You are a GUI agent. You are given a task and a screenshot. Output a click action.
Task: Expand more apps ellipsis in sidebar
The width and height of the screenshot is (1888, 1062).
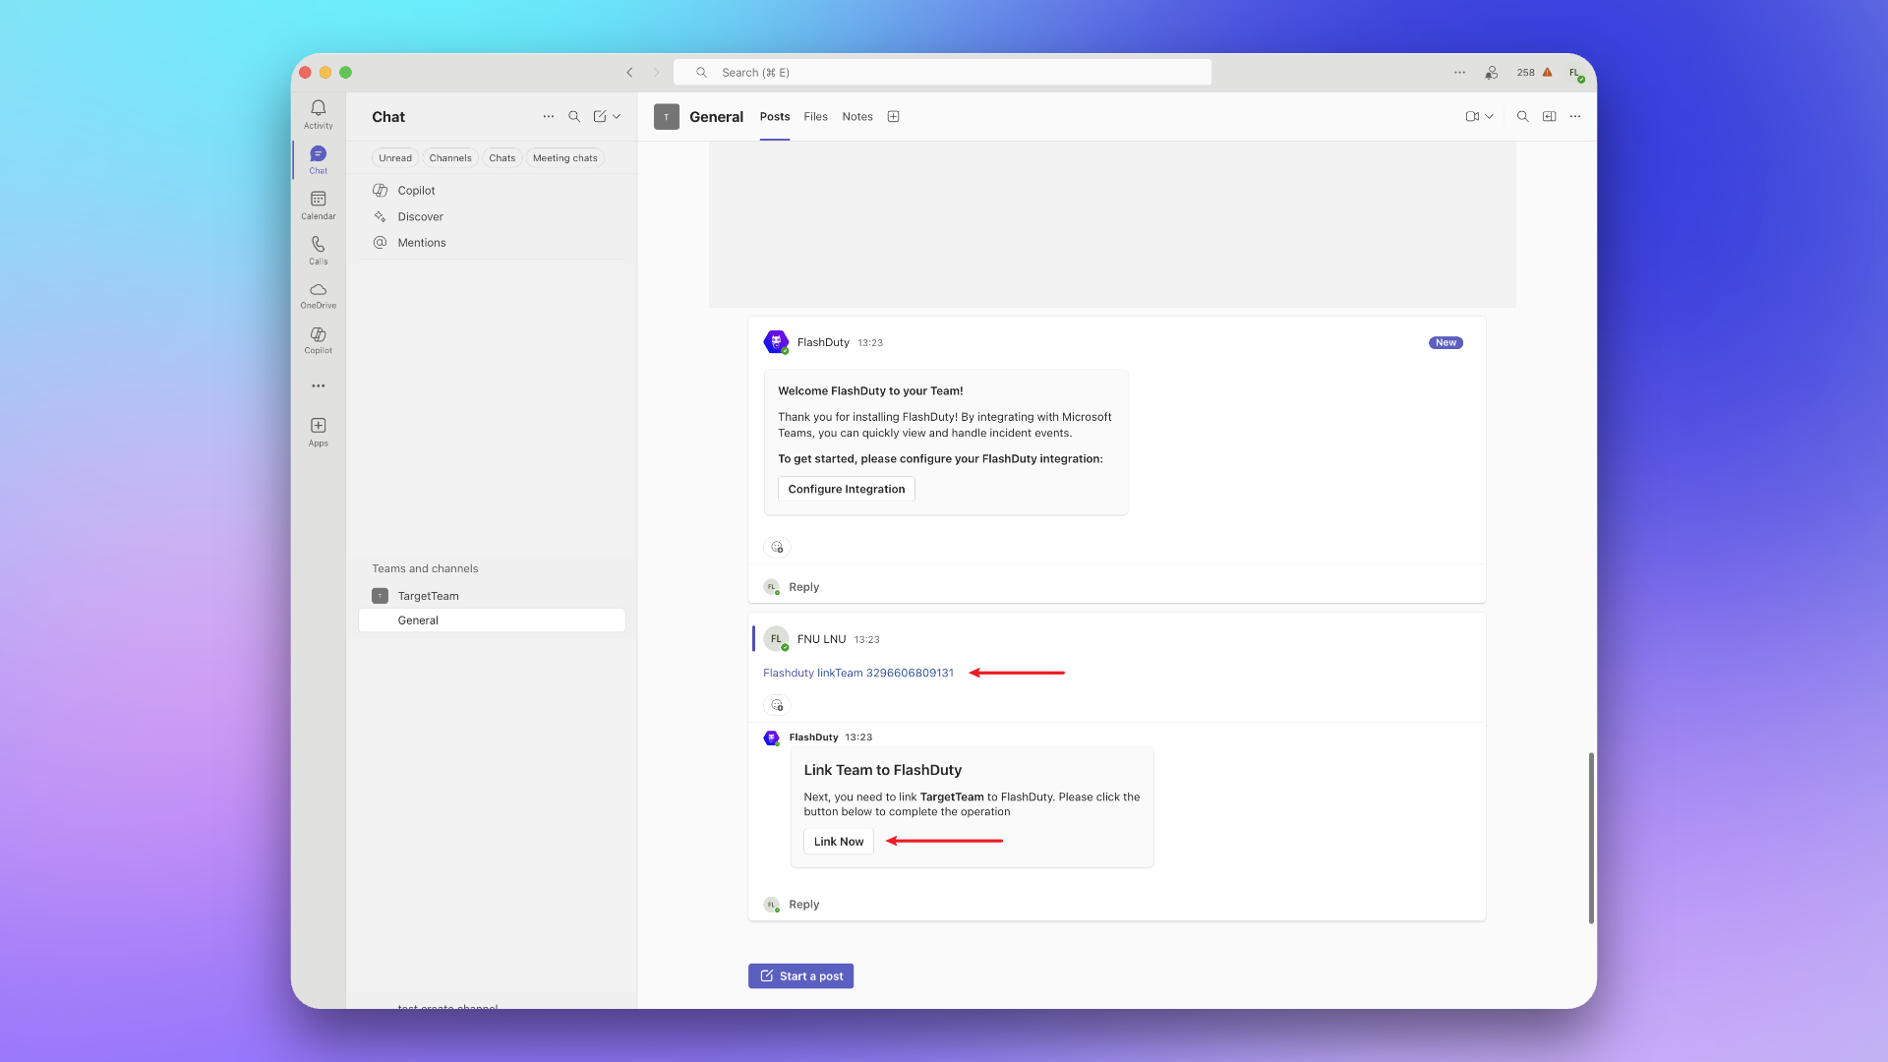[x=318, y=386]
